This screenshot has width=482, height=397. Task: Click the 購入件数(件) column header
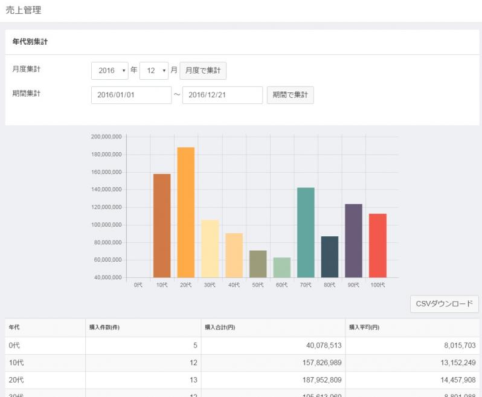tap(104, 328)
